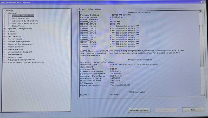The image size is (208, 118).
Task: Select the Video category label
Action: [x=11, y=31]
